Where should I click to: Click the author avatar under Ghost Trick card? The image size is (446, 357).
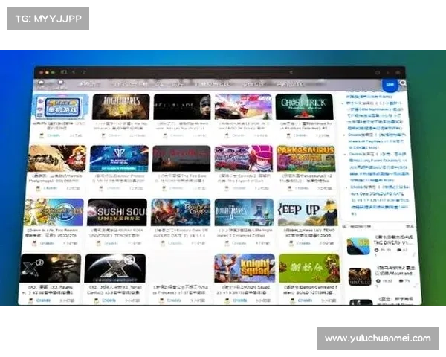point(286,135)
